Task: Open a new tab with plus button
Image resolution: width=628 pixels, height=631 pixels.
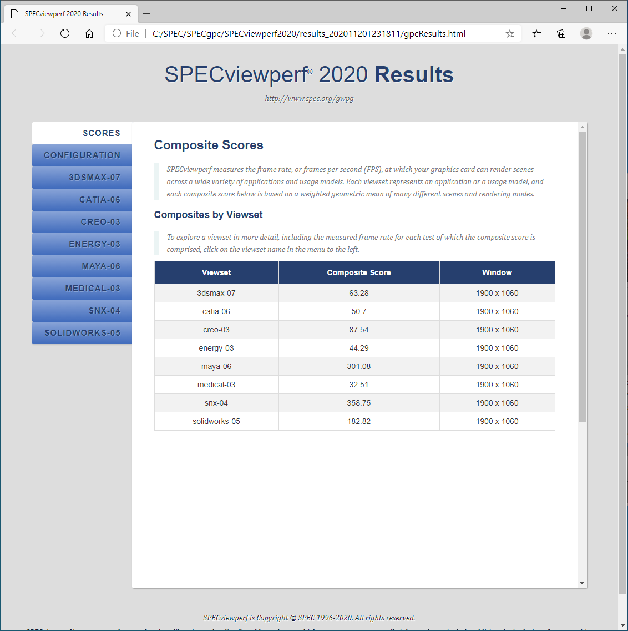Action: (146, 14)
